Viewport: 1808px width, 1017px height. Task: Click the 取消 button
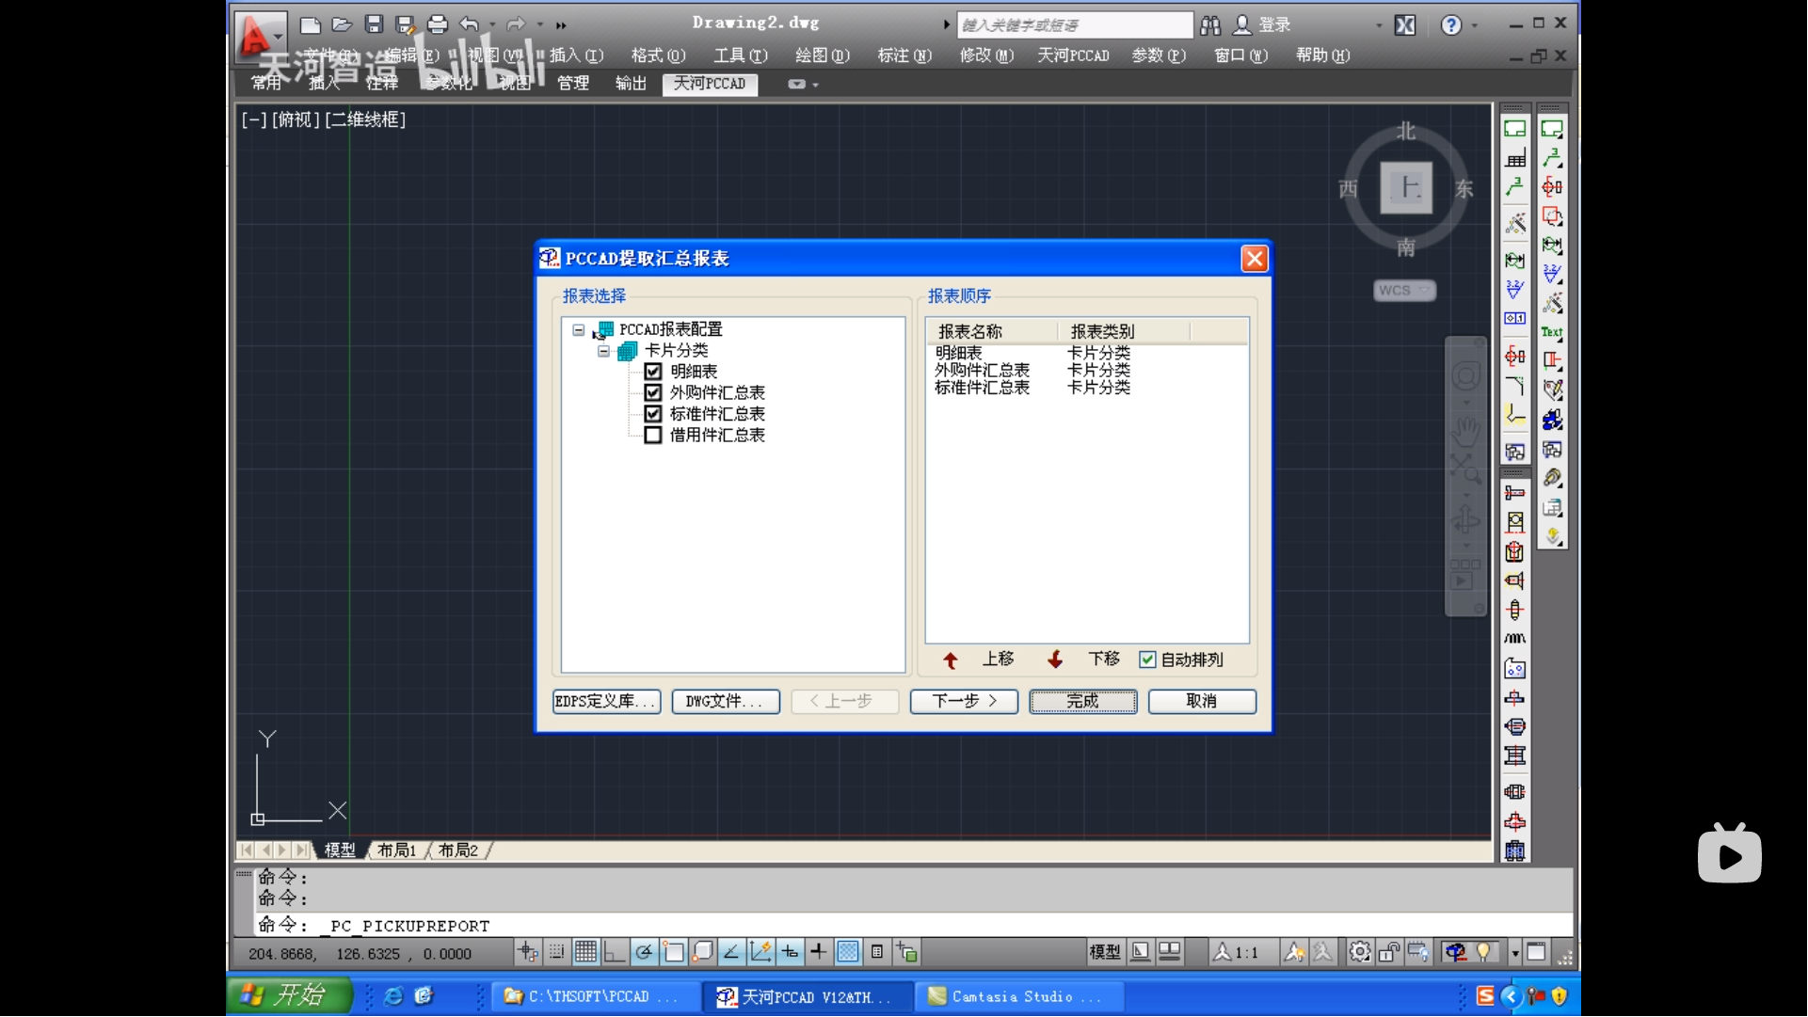[x=1202, y=702]
